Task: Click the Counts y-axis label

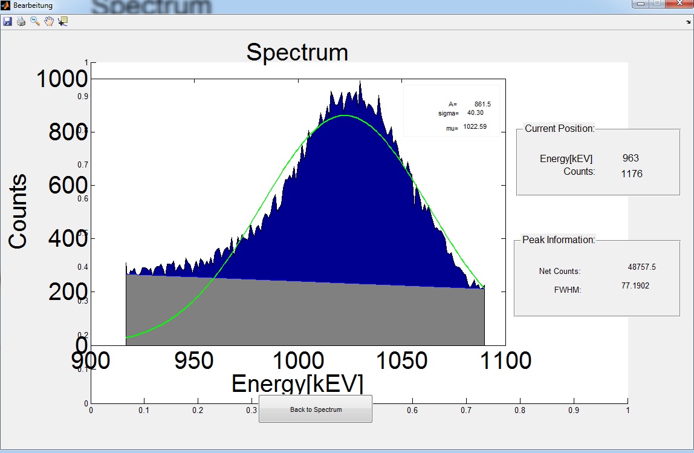Action: 18,211
